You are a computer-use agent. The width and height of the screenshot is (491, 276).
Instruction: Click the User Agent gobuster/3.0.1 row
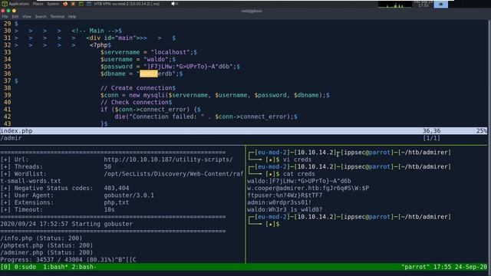[77, 195]
